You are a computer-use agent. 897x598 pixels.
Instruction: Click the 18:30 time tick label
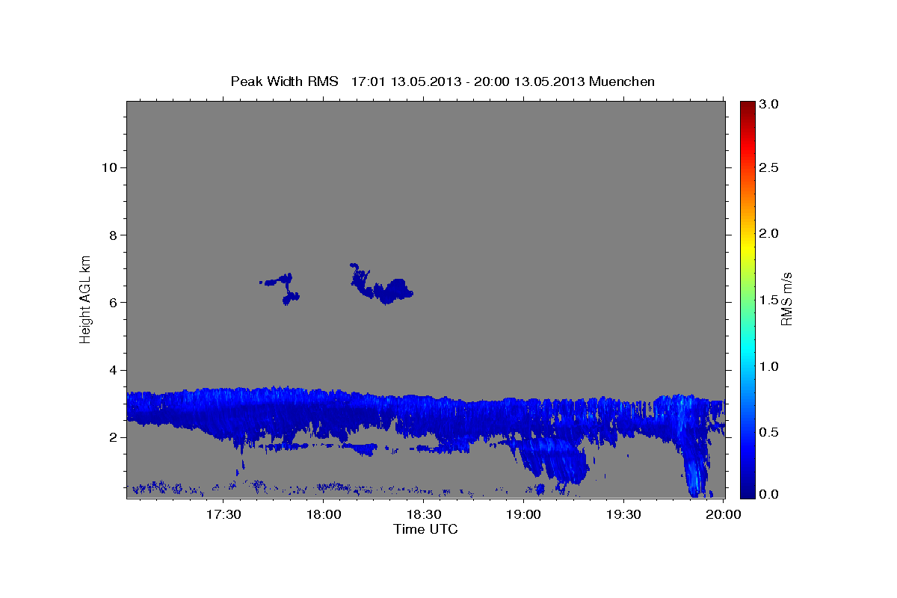click(x=424, y=514)
